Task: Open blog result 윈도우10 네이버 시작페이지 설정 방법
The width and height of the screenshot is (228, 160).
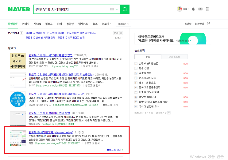Action: (50, 55)
